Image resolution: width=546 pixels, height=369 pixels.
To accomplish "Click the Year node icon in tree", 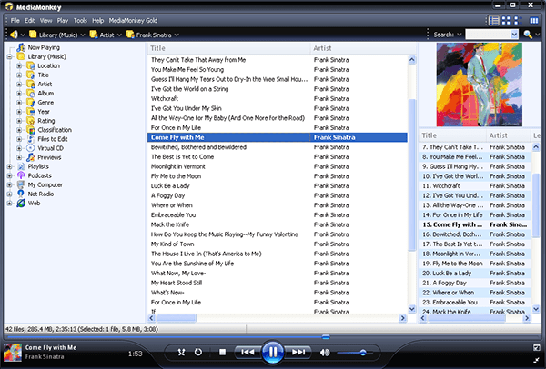I will [31, 111].
